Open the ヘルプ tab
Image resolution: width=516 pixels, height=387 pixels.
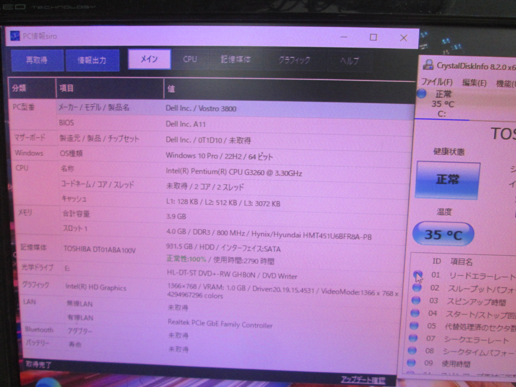click(349, 61)
